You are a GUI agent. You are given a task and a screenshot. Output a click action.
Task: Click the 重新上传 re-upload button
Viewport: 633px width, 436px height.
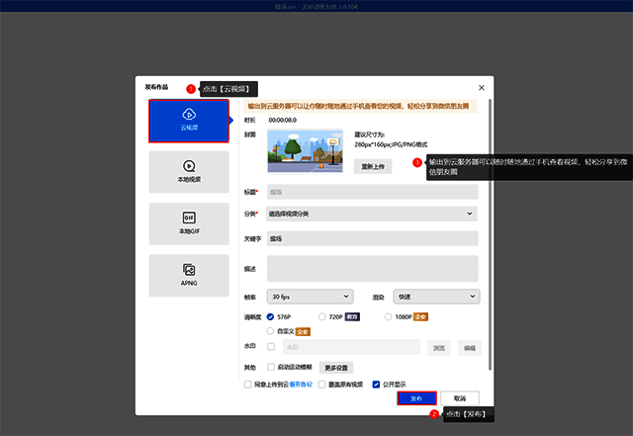(x=373, y=166)
